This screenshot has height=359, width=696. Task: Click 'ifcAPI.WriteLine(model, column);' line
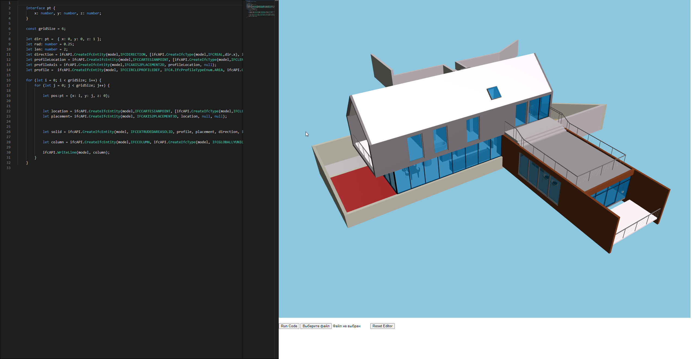pyautogui.click(x=76, y=153)
